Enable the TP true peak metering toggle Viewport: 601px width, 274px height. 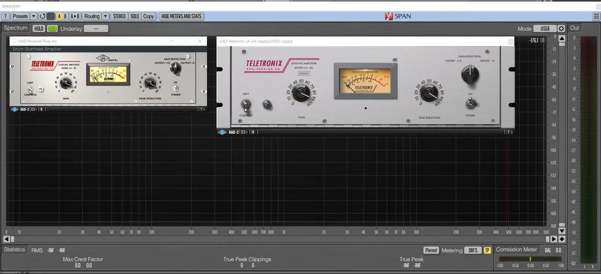coord(487,250)
